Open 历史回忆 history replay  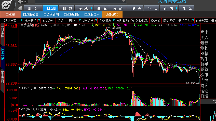click(x=169, y=21)
